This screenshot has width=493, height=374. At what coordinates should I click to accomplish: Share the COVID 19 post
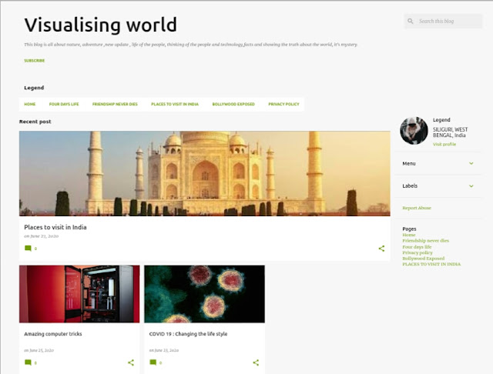pos(256,362)
